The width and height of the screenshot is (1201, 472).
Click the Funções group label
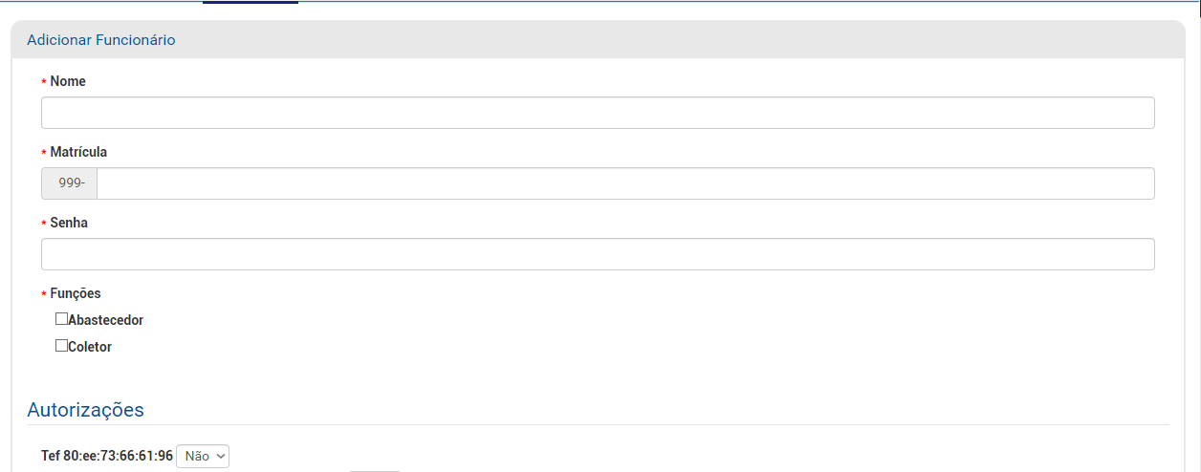click(x=76, y=293)
